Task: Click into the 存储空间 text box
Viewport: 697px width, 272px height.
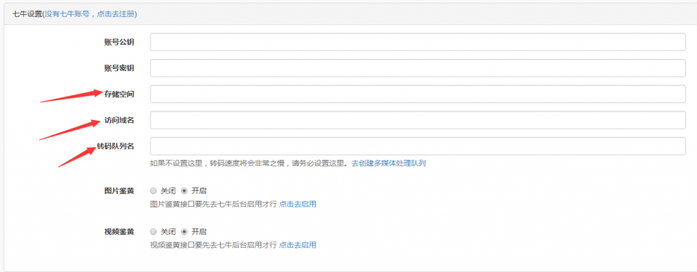Action: (418, 94)
